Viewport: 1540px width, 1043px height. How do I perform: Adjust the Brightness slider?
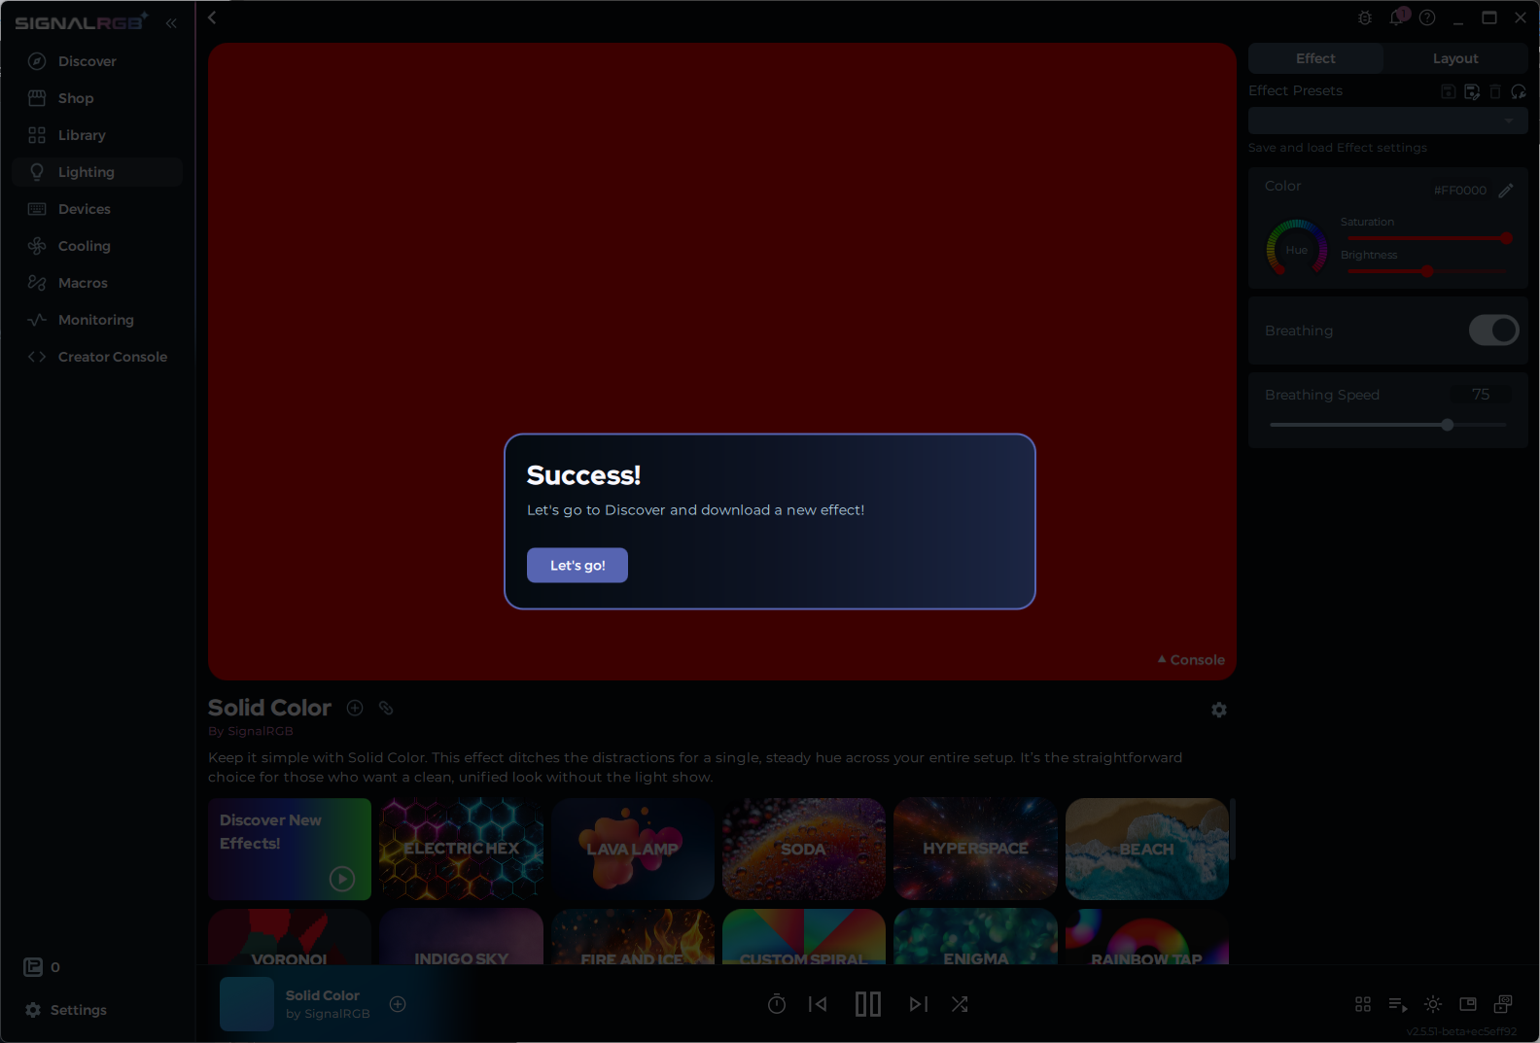click(1427, 271)
